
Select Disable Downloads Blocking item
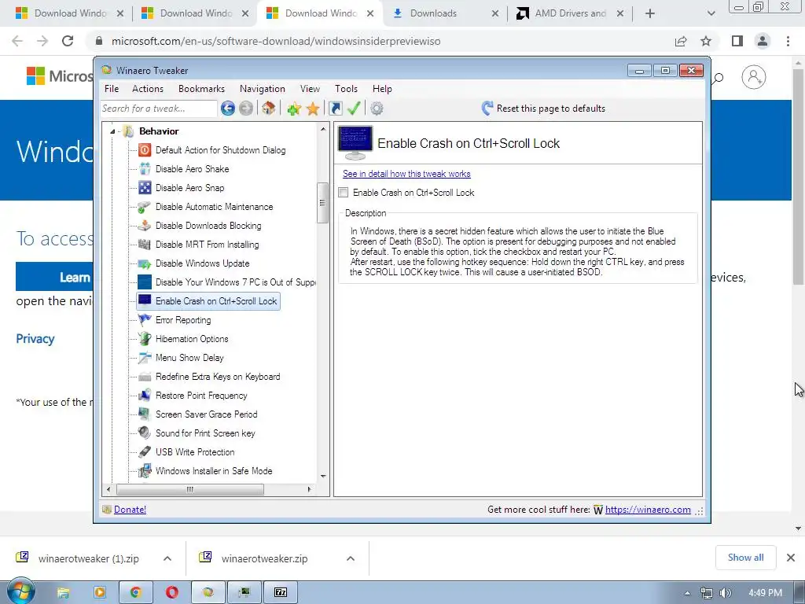pyautogui.click(x=208, y=226)
